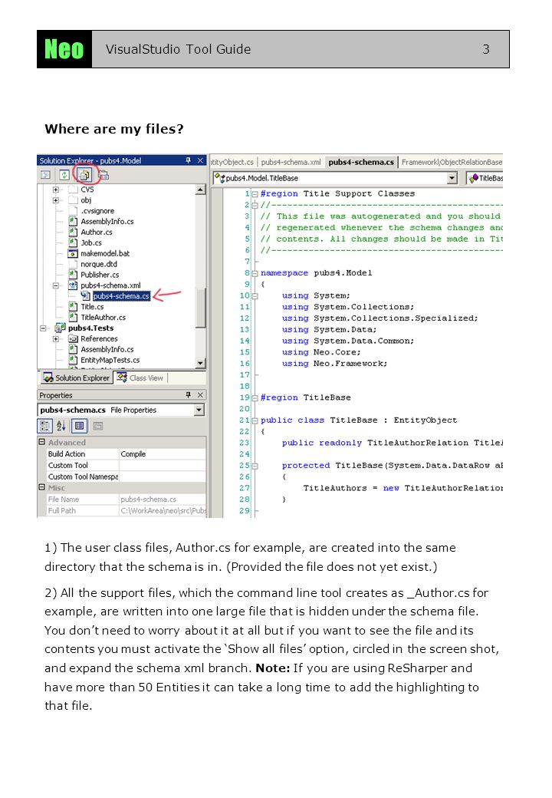This screenshot has height=798, width=552.
Task: Expand the CVS folder node
Action: 55,190
